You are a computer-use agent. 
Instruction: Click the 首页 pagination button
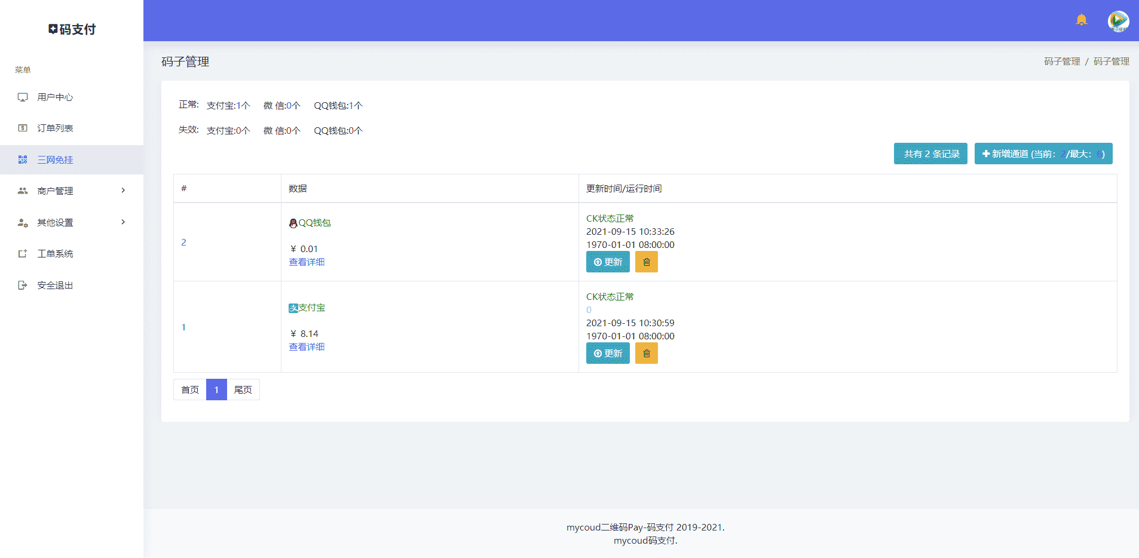[190, 390]
